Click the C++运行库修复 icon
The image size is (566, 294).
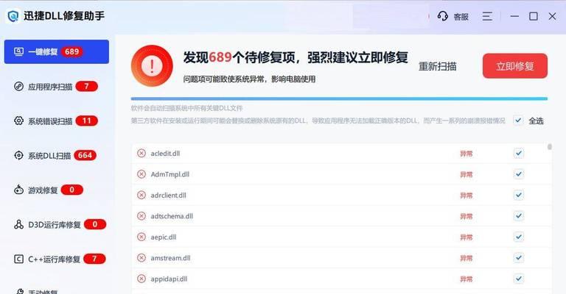(18, 259)
